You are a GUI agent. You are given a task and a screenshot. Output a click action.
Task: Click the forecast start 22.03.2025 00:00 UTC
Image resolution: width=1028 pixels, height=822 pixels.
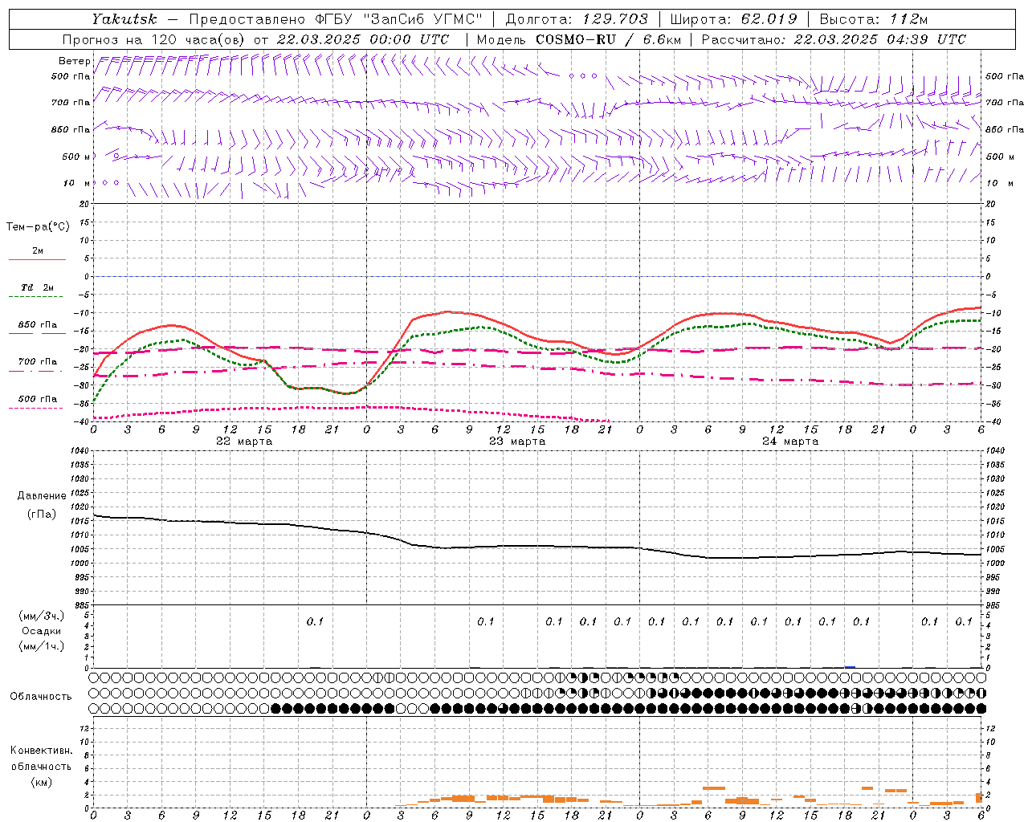coord(363,39)
